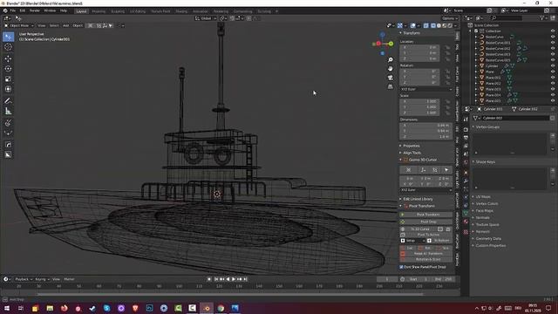Image resolution: width=558 pixels, height=314 pixels.
Task: Open the Object Mode dropdown
Action: coord(19,25)
